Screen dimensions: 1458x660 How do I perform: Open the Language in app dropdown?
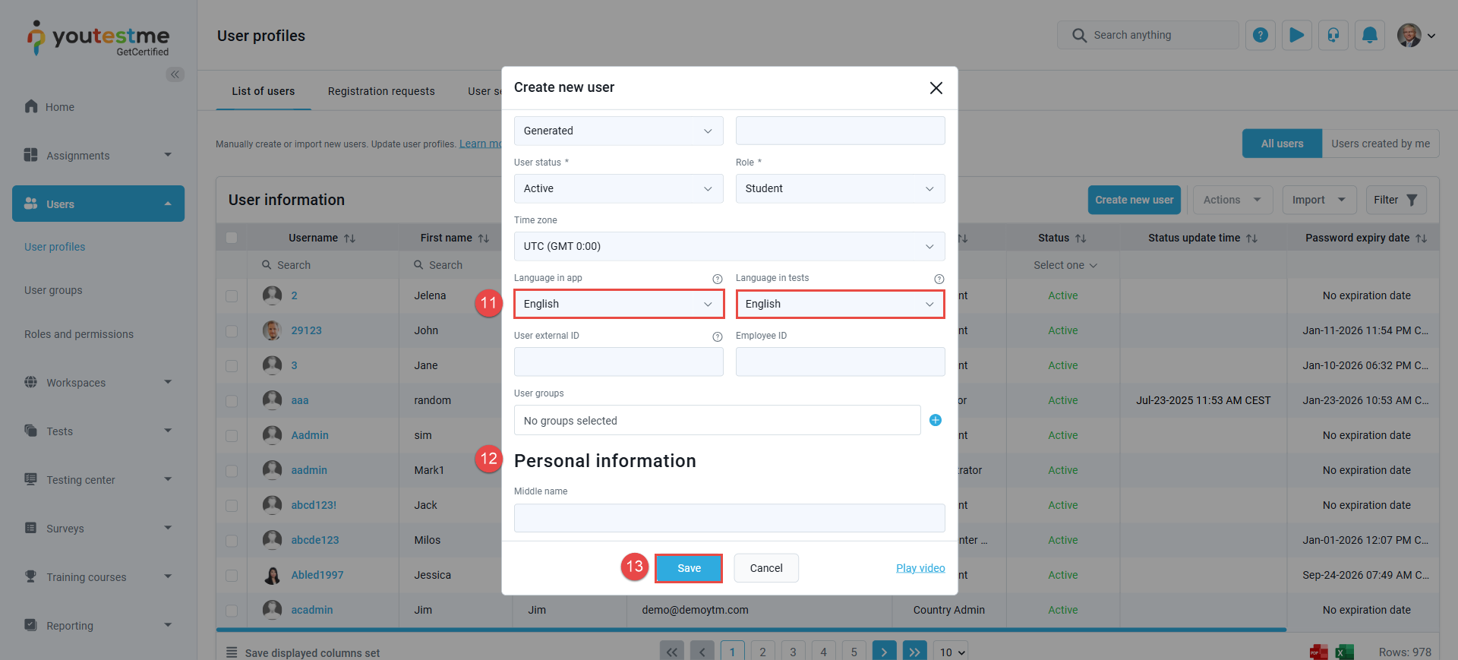(619, 304)
